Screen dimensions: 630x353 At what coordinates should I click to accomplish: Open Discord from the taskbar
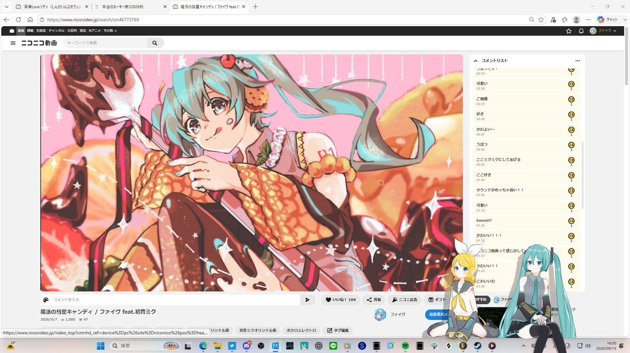coord(246,346)
